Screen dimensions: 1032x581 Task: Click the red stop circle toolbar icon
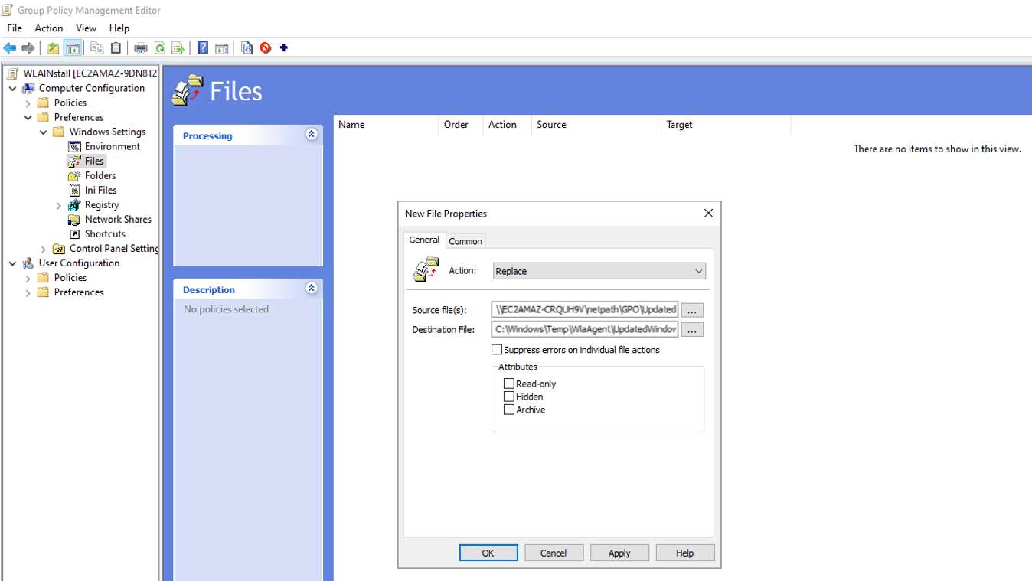266,48
